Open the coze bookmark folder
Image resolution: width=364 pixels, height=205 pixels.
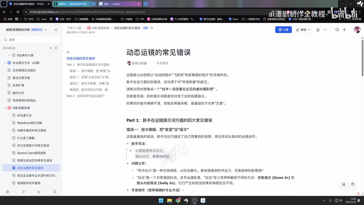pos(41,19)
